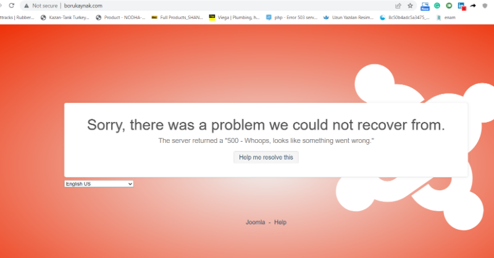
Task: Open the 8c50b4adc5a3475 bookmark
Action: [x=404, y=18]
